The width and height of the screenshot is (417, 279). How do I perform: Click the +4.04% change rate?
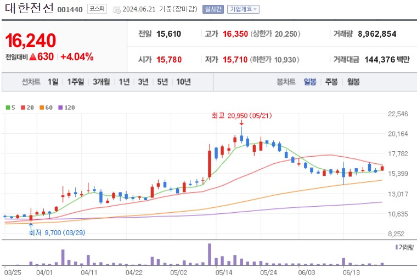[x=77, y=57]
